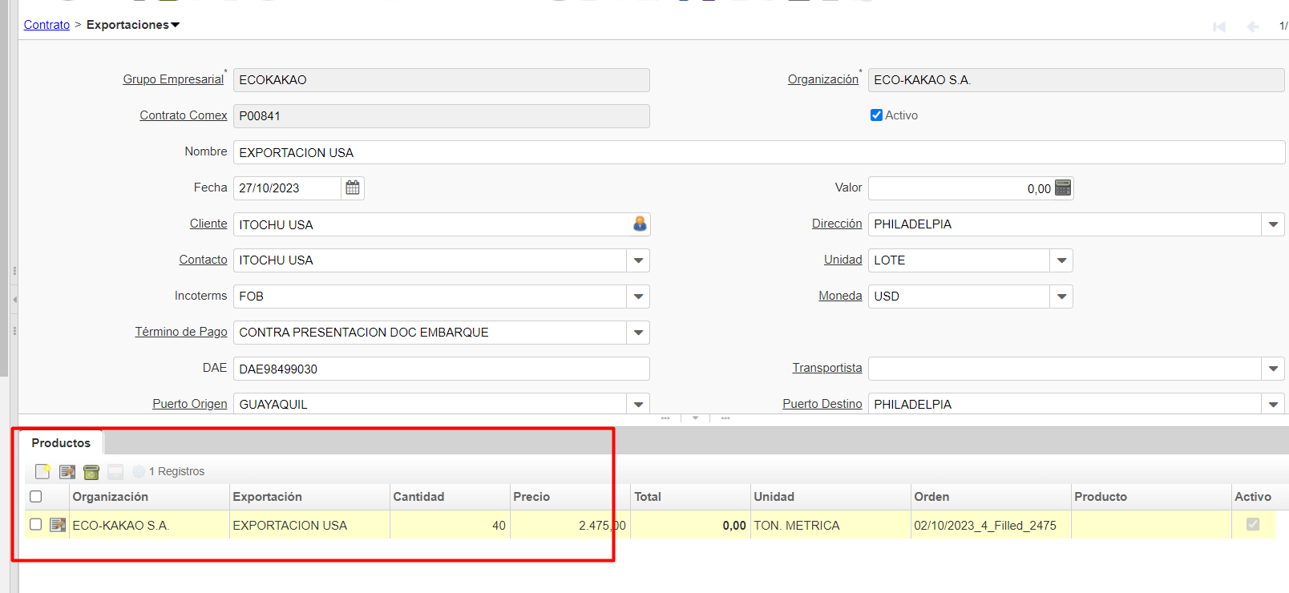
Task: Go back to Contrato breadcrumb link
Action: point(46,25)
